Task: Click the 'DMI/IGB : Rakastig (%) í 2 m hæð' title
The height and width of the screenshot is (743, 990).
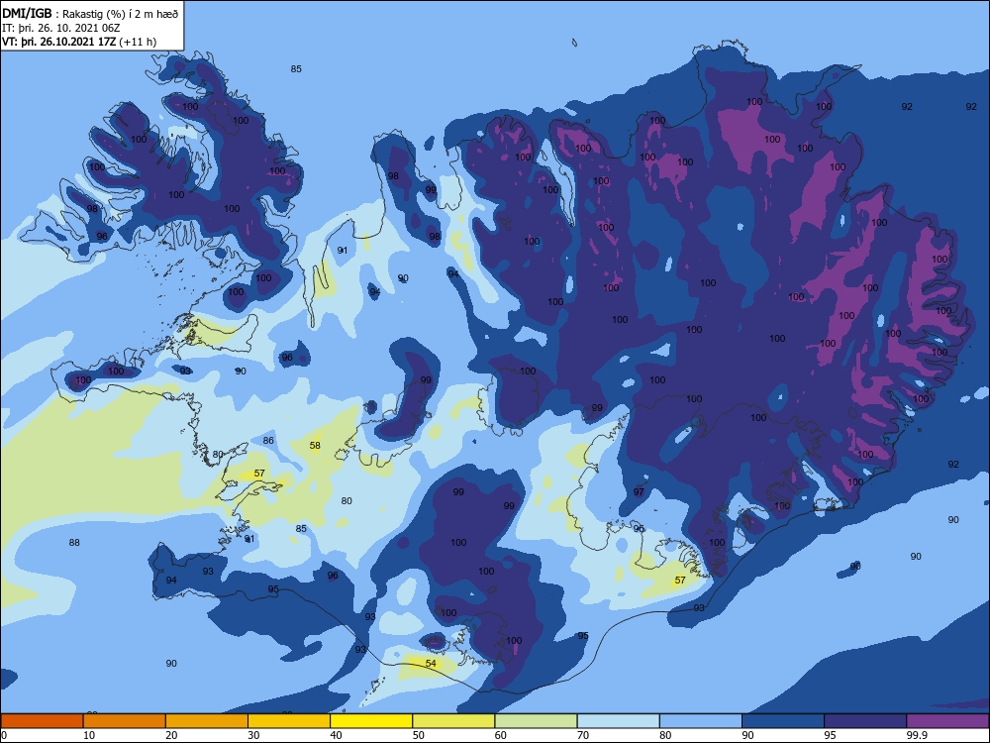Action: tap(90, 14)
